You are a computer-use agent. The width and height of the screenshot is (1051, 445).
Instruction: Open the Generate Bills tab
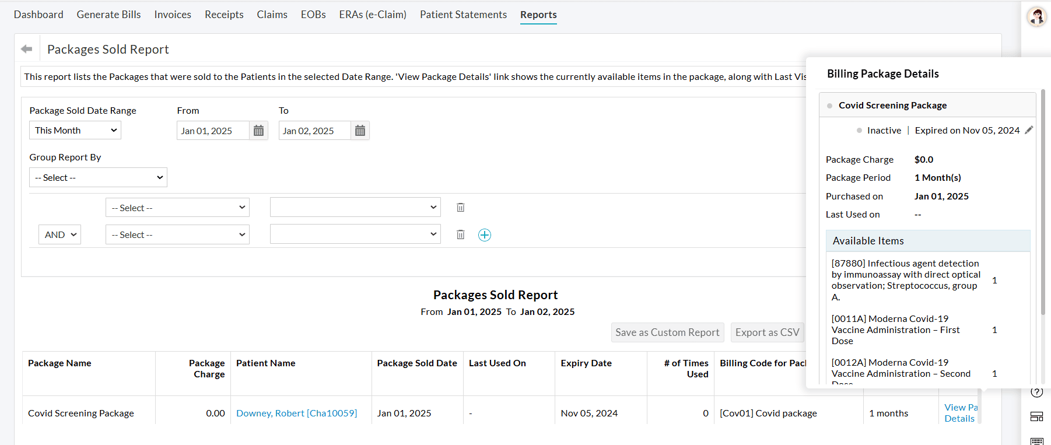click(108, 15)
